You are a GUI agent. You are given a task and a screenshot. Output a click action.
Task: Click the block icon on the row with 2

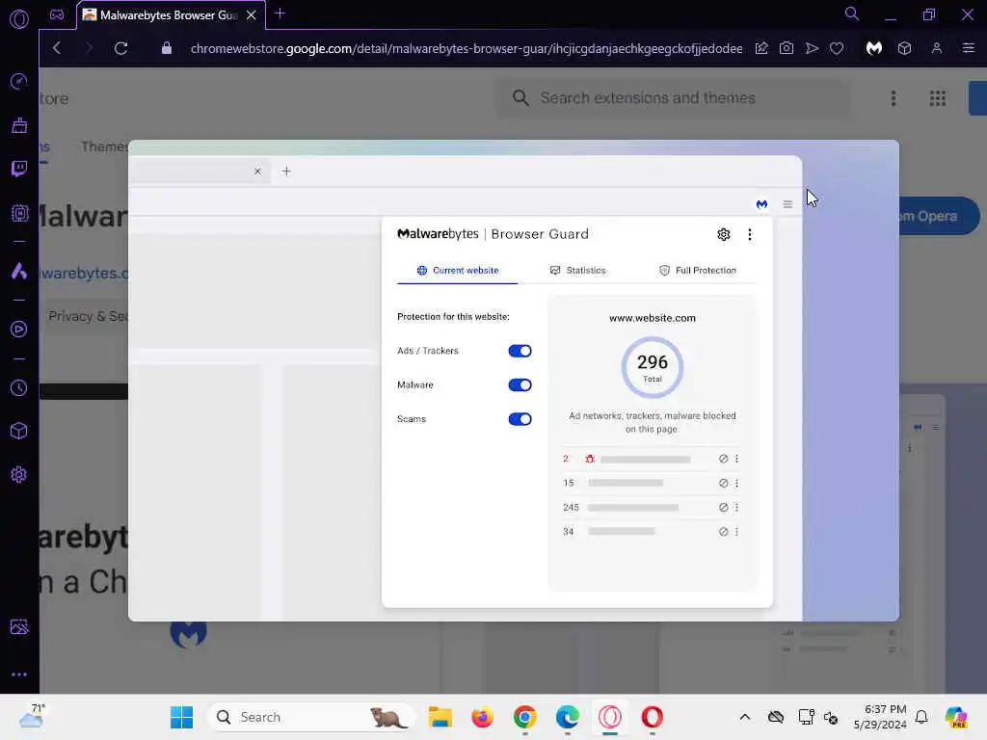coord(723,460)
